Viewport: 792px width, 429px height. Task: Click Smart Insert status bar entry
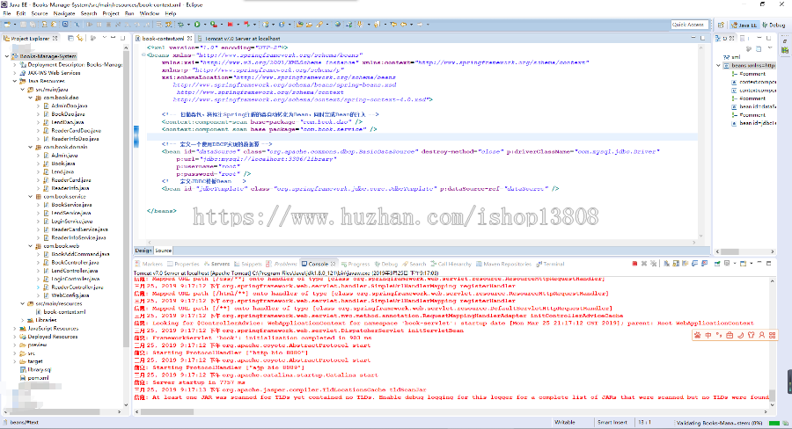coord(612,423)
